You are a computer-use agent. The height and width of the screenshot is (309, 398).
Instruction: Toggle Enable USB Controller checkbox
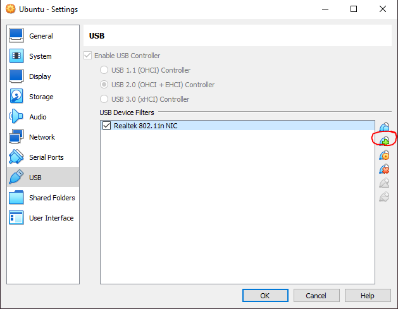tap(87, 56)
